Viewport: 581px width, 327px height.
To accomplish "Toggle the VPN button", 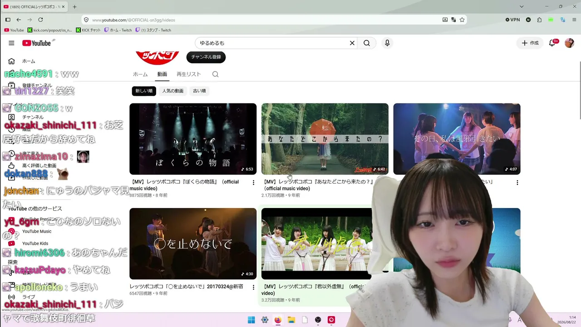I will (512, 20).
